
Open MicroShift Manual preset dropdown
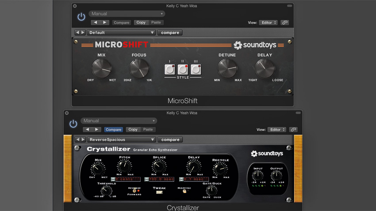(127, 14)
